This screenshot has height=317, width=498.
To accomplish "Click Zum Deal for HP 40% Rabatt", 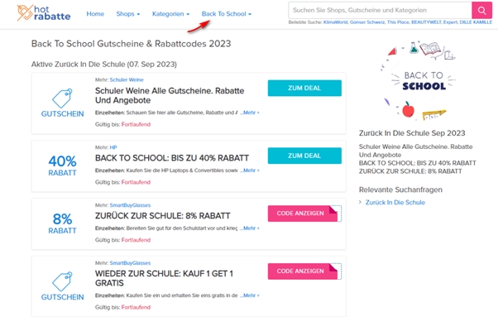I will coord(304,156).
